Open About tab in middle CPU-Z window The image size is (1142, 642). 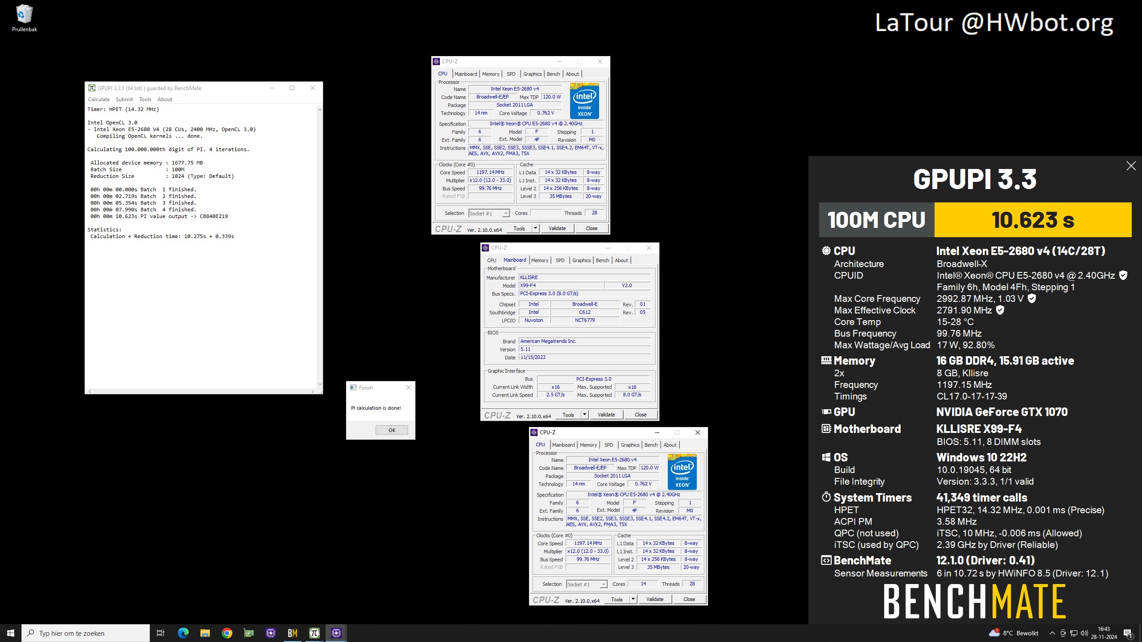621,260
